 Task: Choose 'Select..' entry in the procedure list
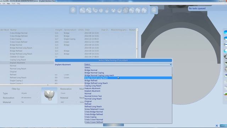pyautogui.click(x=128, y=68)
